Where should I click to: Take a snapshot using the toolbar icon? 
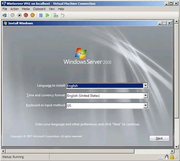(x=56, y=16)
